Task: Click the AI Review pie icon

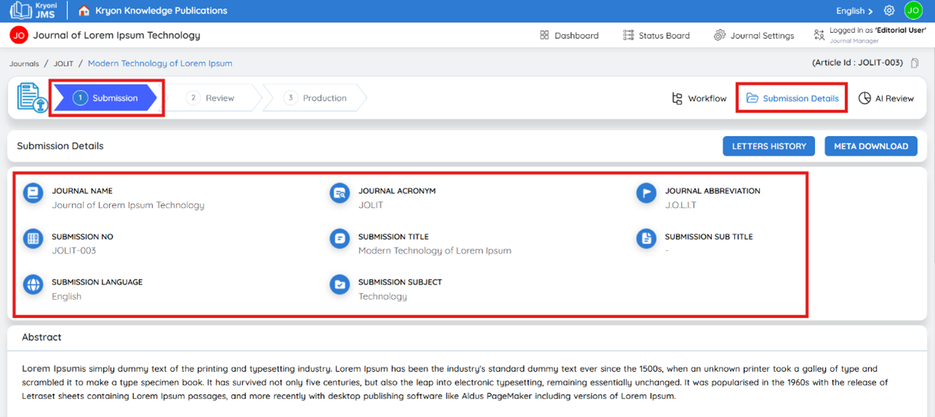Action: (x=864, y=98)
